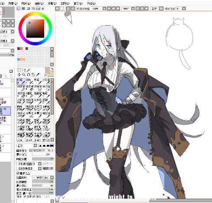Image resolution: width=212 pixels, height=203 pixels.
Task: Open the 滤镜 filter menu
Action: pos(52,3)
